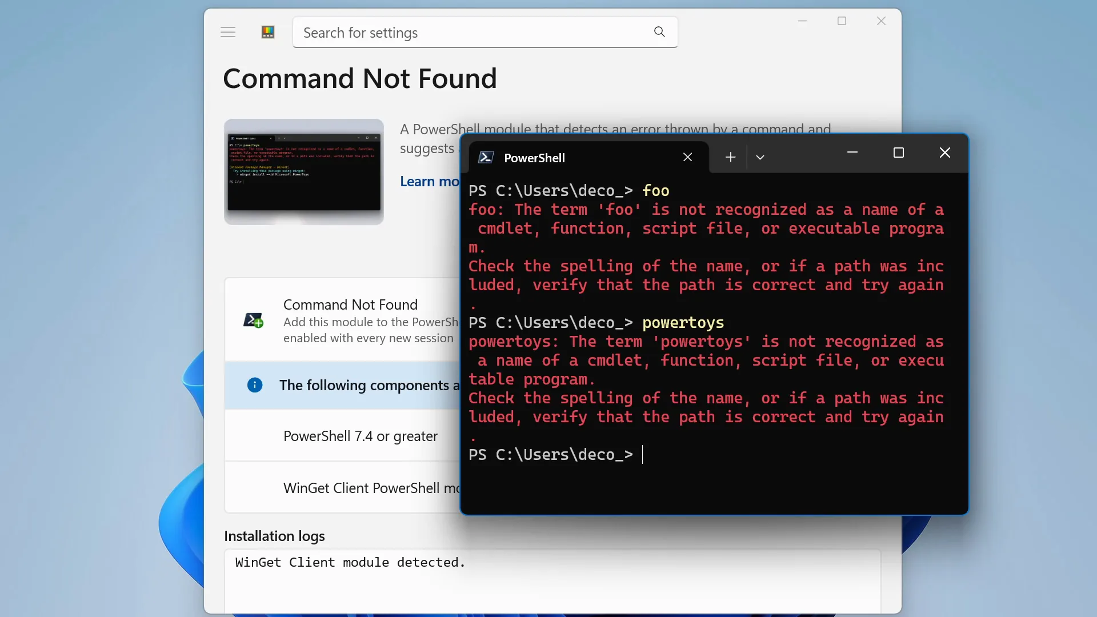
Task: Close the PowerShell terminal window
Action: tap(945, 153)
